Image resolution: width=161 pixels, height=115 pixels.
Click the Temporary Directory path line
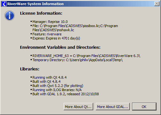(78, 60)
